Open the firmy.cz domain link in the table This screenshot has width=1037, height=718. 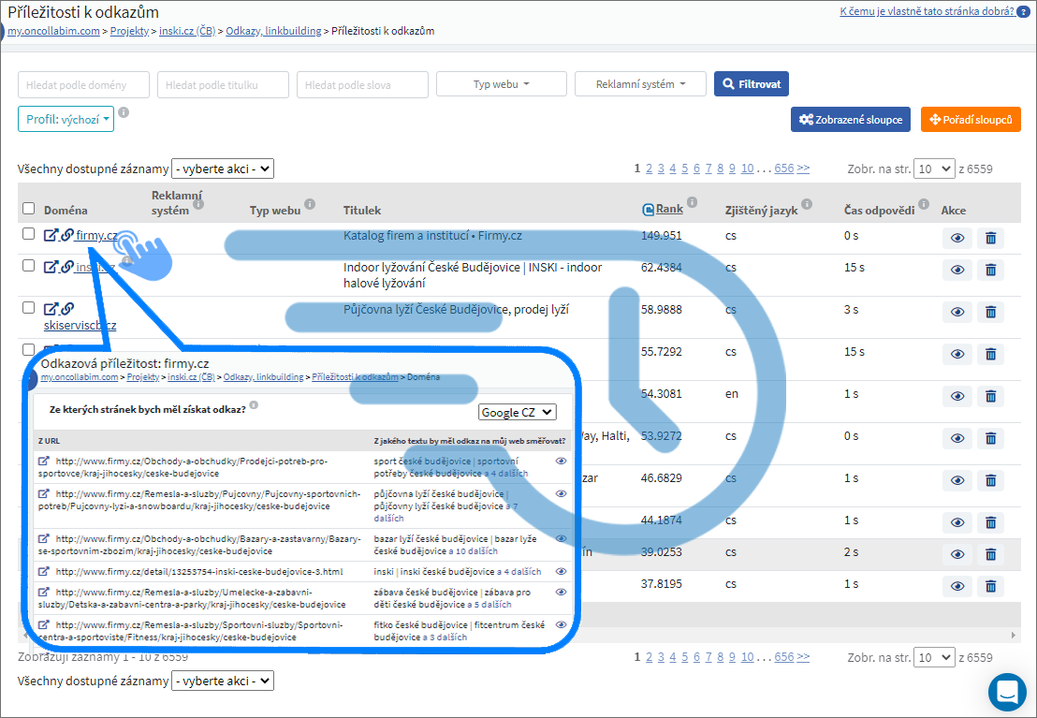[97, 235]
